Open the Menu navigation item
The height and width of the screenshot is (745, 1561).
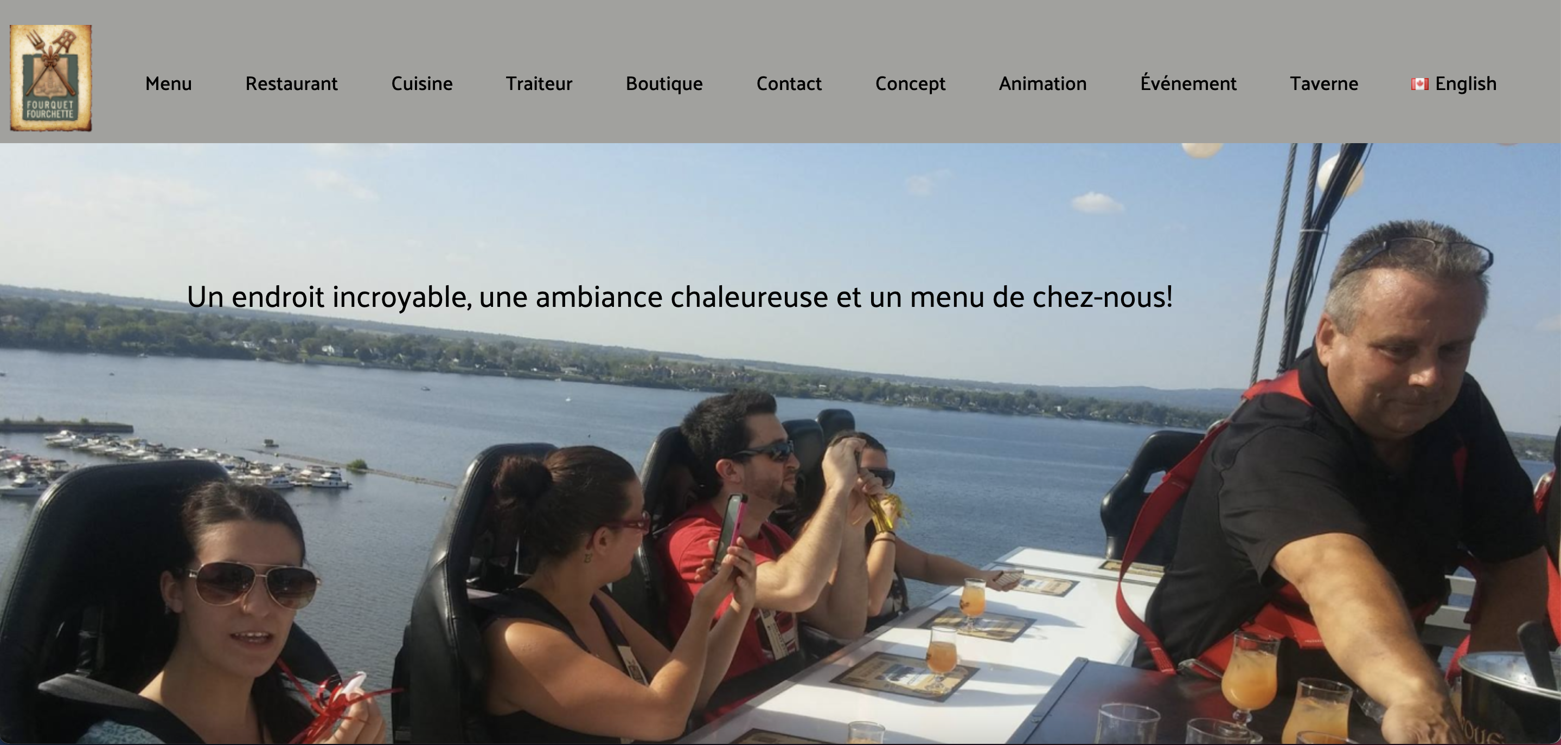169,84
